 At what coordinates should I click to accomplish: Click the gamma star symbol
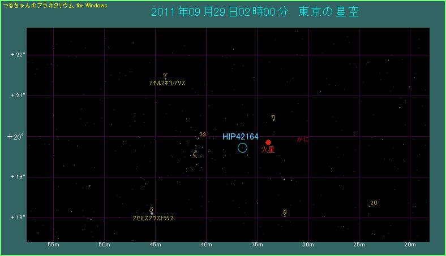pyautogui.click(x=165, y=75)
